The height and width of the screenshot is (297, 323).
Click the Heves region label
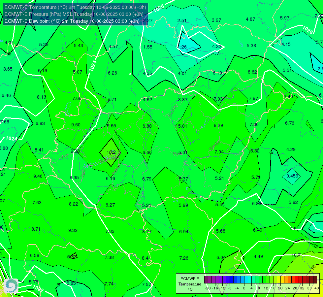pyautogui.click(x=173, y=111)
